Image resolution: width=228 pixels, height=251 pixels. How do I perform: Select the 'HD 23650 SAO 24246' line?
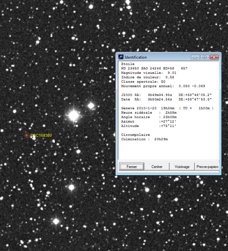click(x=154, y=68)
